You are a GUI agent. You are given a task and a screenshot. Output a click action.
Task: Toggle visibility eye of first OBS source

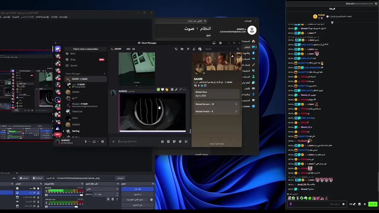point(34,188)
